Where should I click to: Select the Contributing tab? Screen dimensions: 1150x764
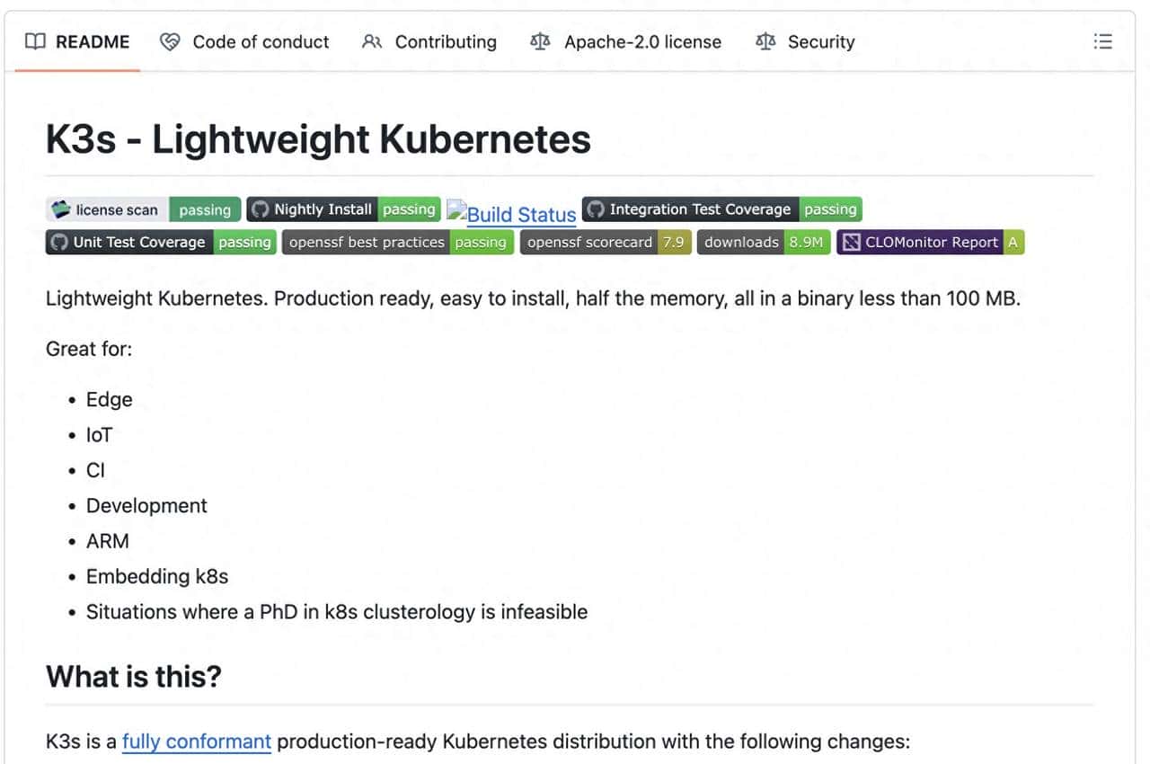click(446, 41)
